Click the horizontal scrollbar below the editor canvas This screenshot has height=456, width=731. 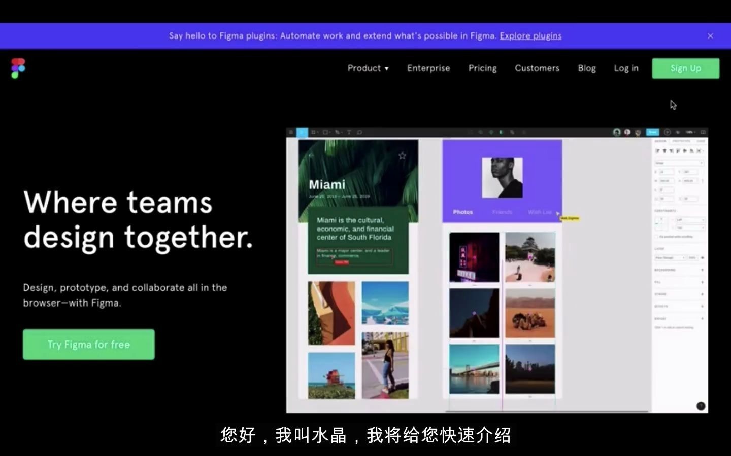(x=547, y=411)
